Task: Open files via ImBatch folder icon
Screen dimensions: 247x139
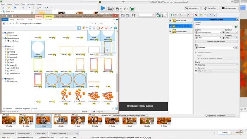Action: pos(110,9)
